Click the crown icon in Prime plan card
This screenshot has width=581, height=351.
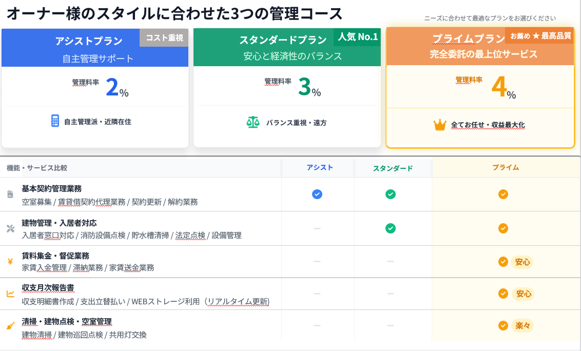pos(439,125)
